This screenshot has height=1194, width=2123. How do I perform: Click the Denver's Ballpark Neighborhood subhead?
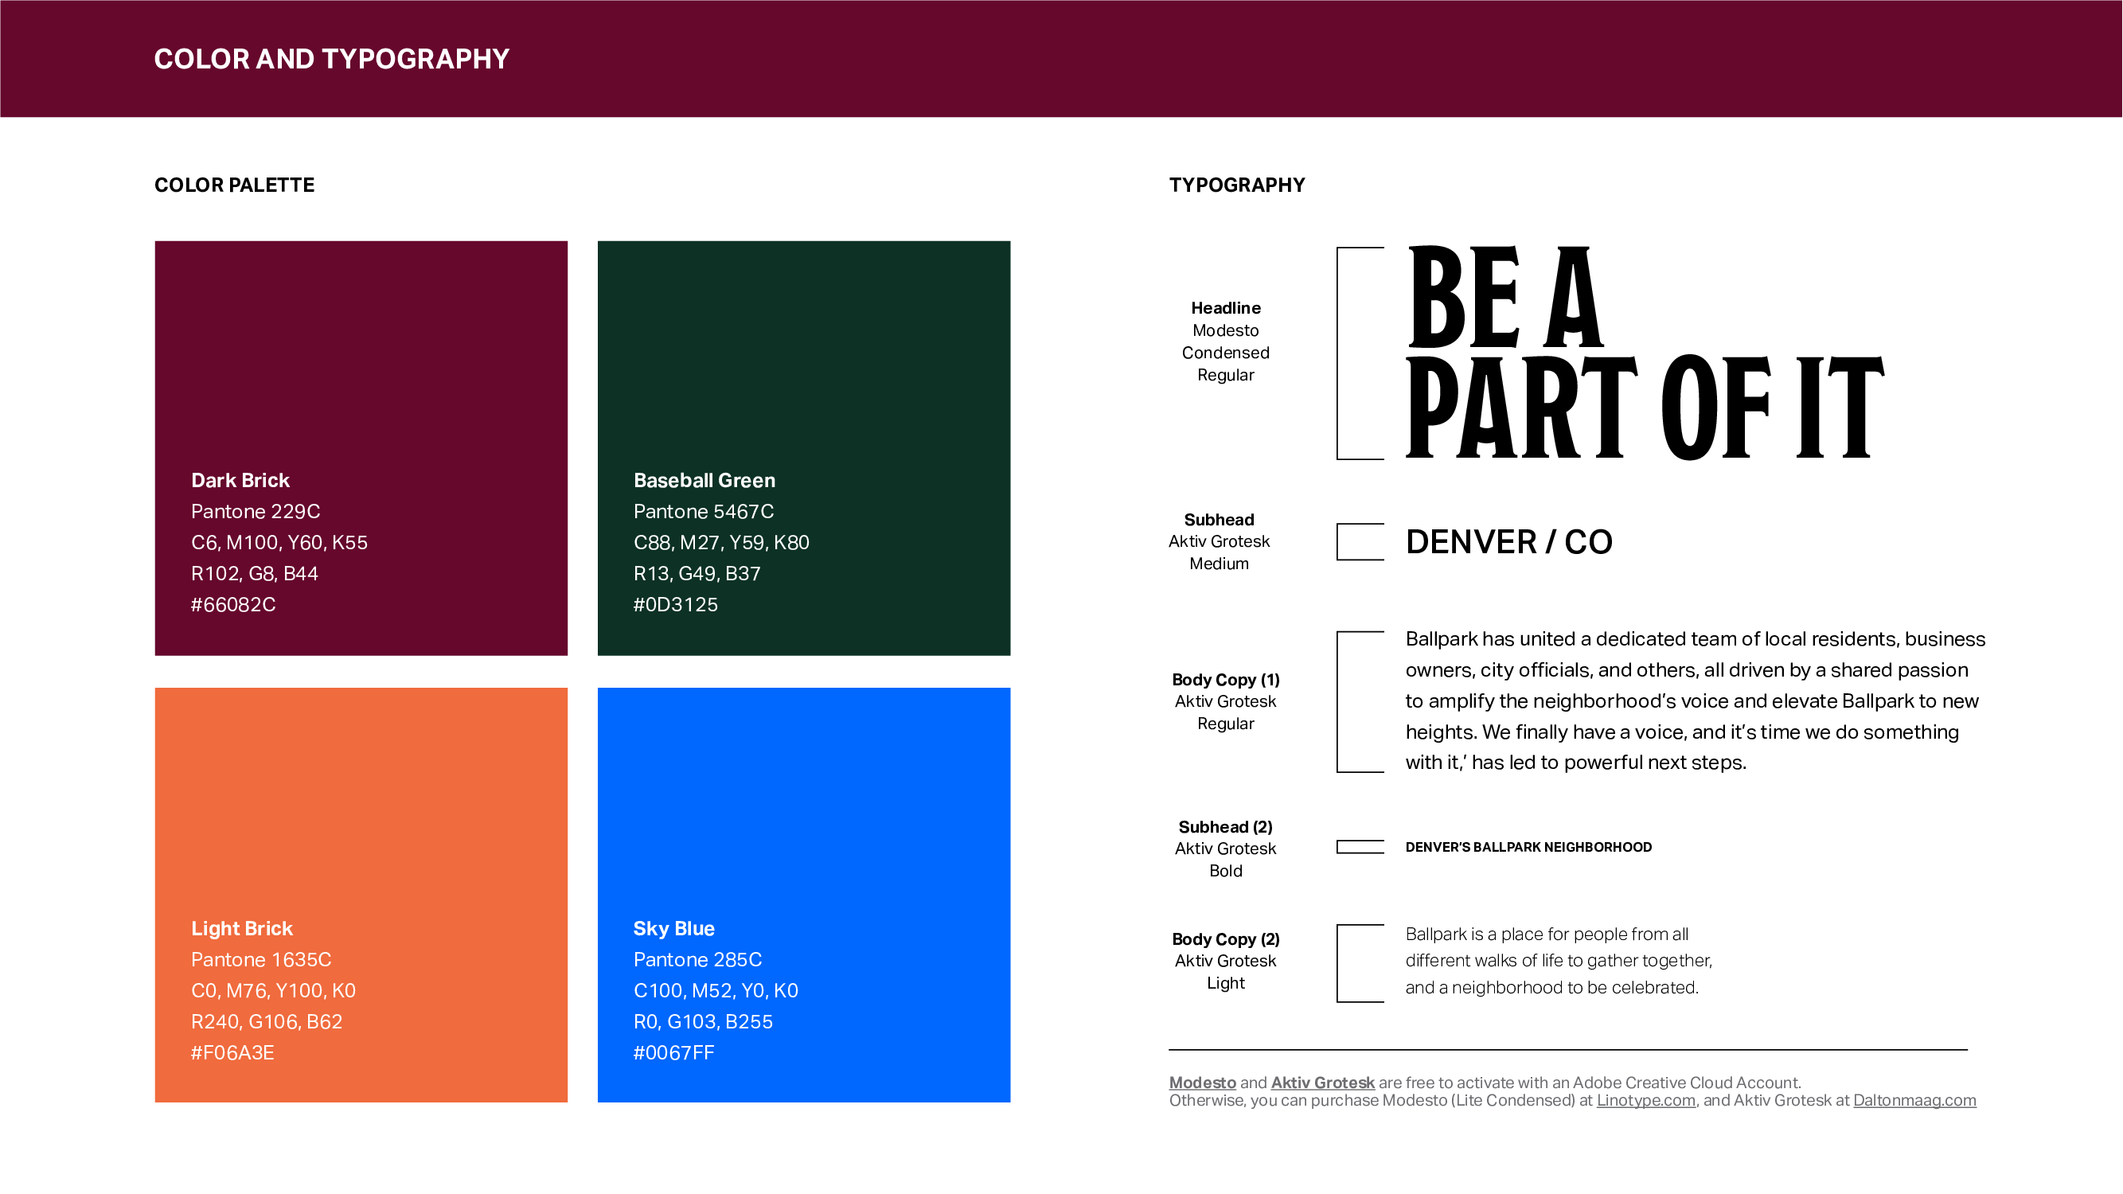tap(1529, 847)
